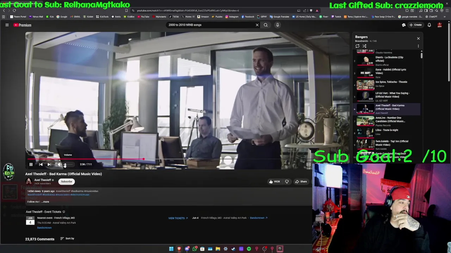
Task: Subscribe to Axel Thesleff channel
Action: click(66, 182)
